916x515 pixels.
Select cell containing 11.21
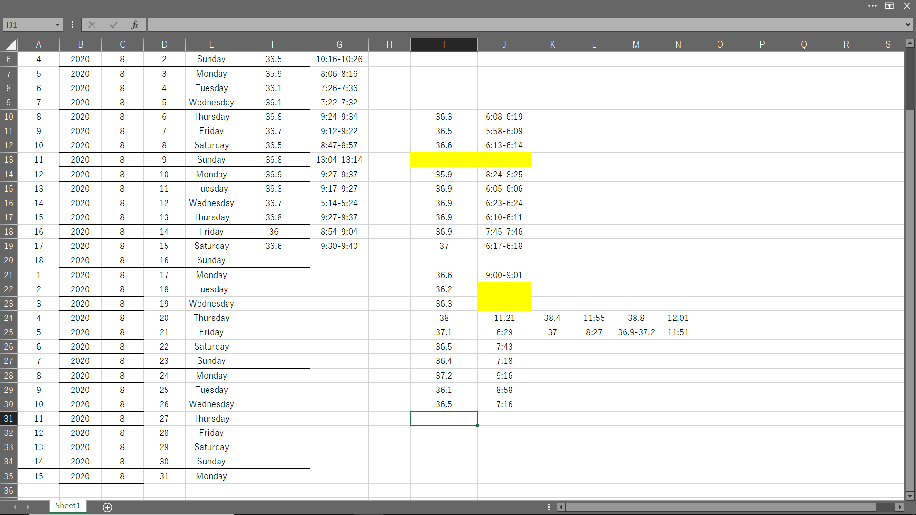click(x=504, y=318)
